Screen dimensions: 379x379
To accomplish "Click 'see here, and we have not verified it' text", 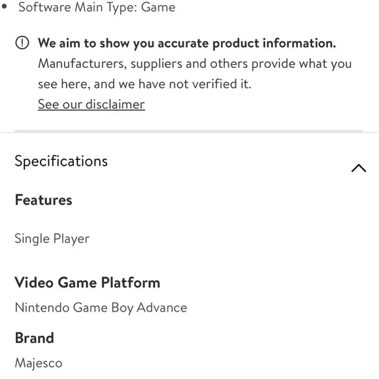I will [x=144, y=84].
